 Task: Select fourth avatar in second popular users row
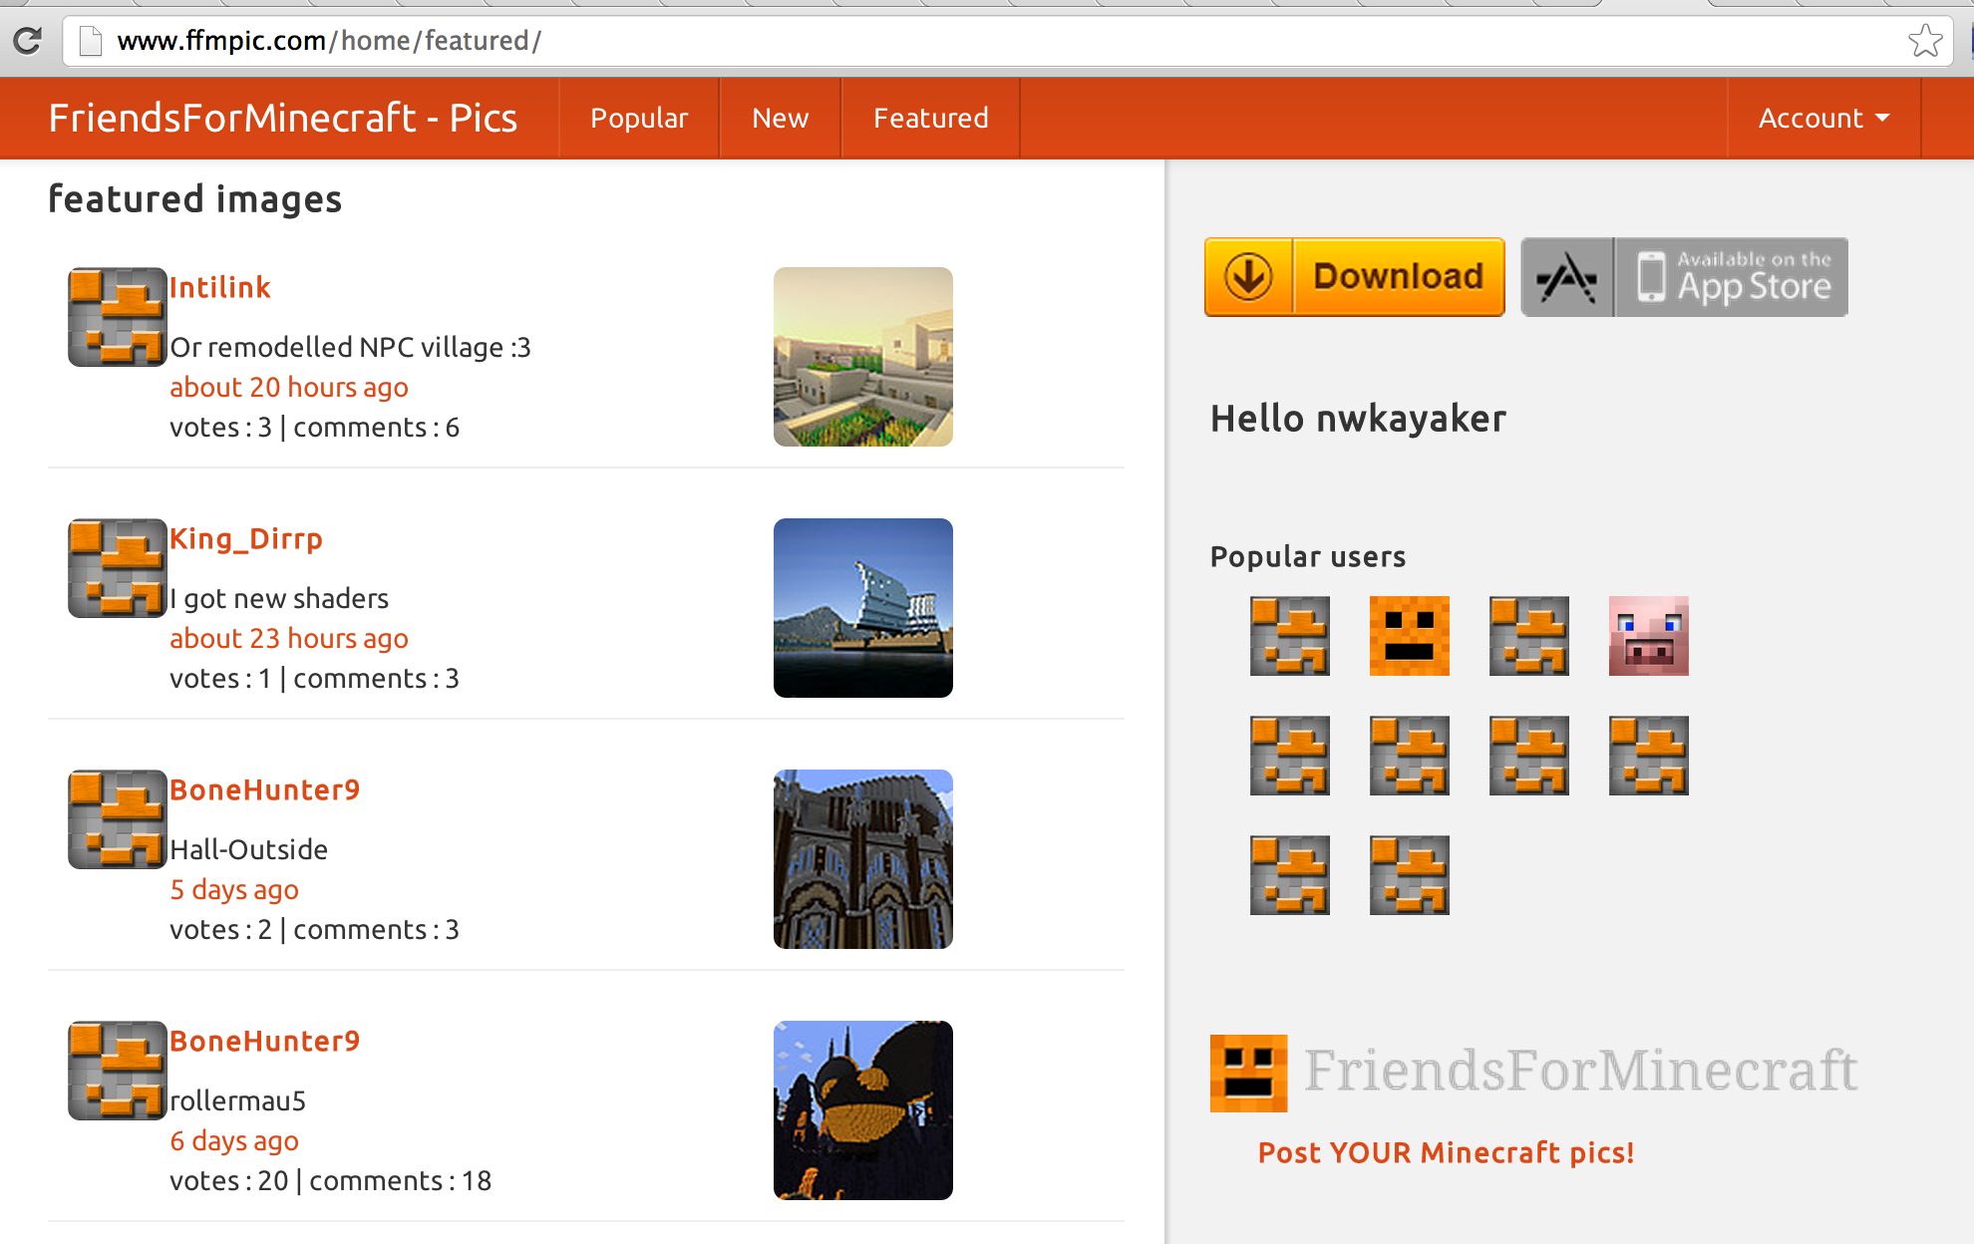coord(1649,756)
